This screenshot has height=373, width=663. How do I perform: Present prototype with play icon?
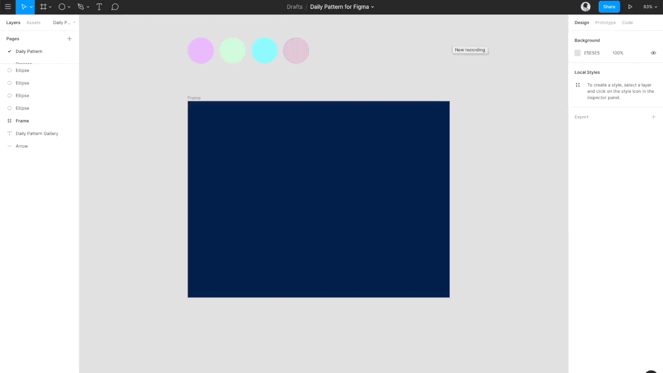pos(630,7)
